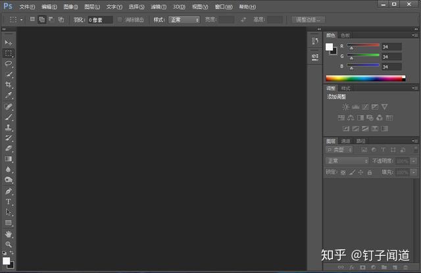The image size is (421, 273).
Task: Enable Add to Selection mode
Action: pos(41,19)
